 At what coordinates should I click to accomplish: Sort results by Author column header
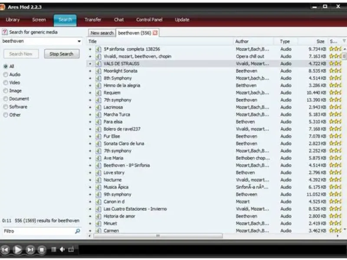pos(254,41)
